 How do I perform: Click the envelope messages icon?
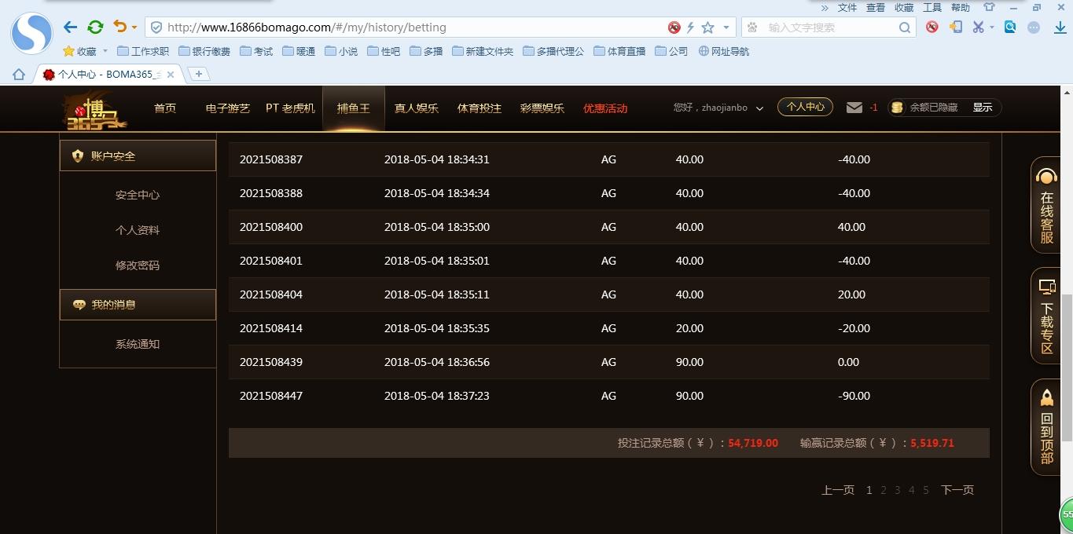click(x=854, y=108)
